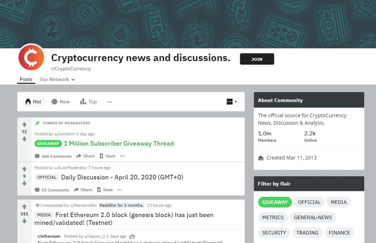Upvote the First Ethereum 2.0 block post
Image resolution: width=376 pixels, height=243 pixels.
(x=24, y=207)
